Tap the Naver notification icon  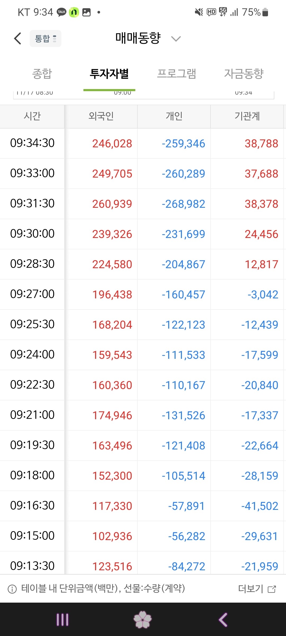click(74, 12)
